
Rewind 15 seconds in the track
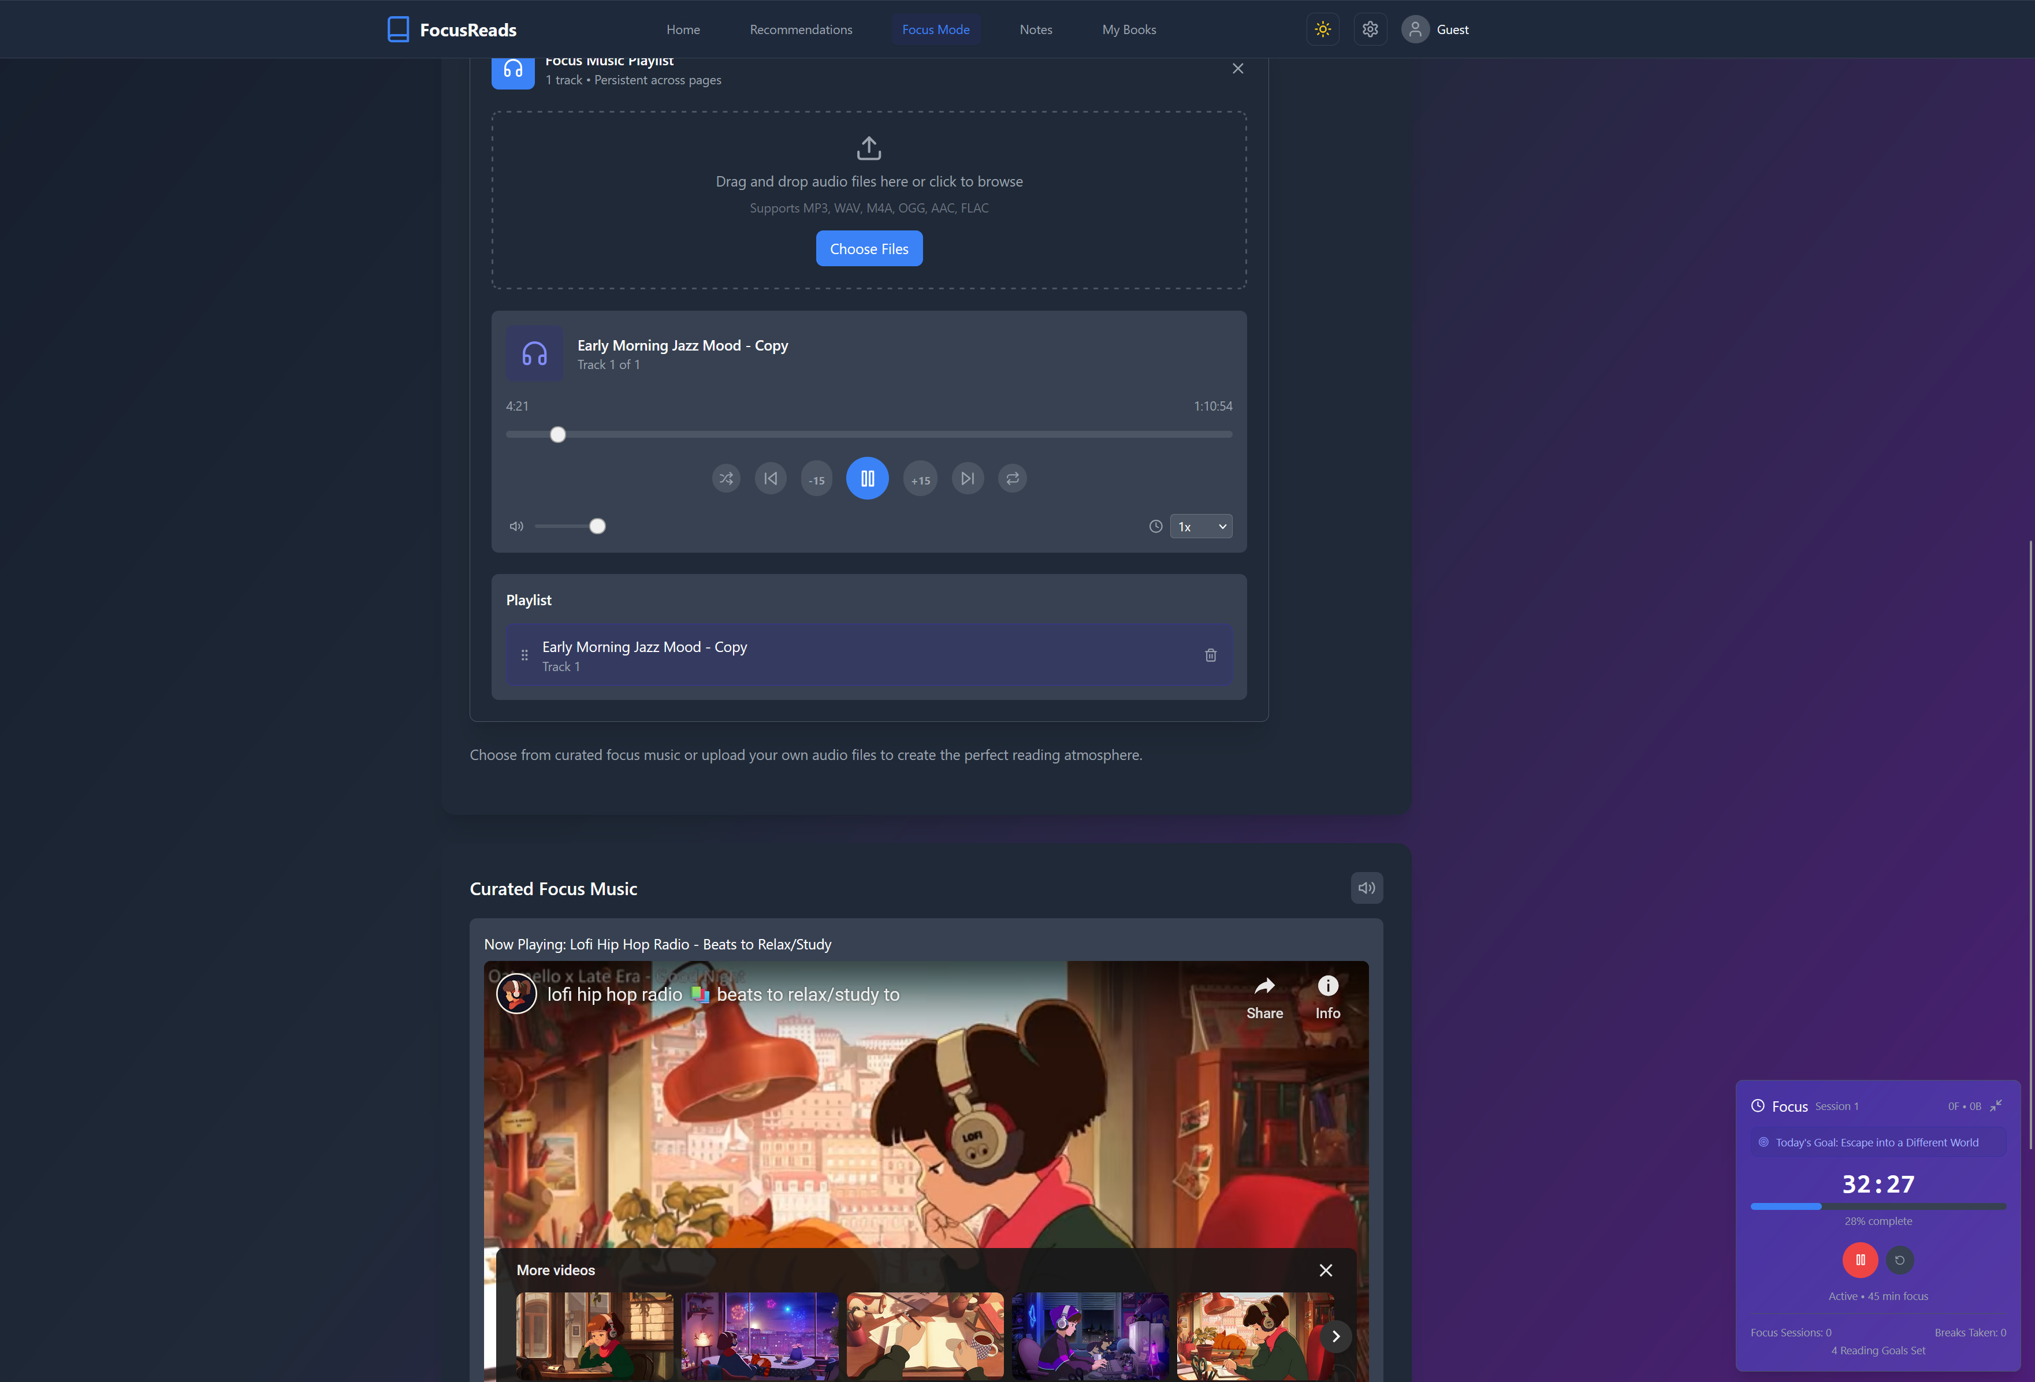[816, 480]
